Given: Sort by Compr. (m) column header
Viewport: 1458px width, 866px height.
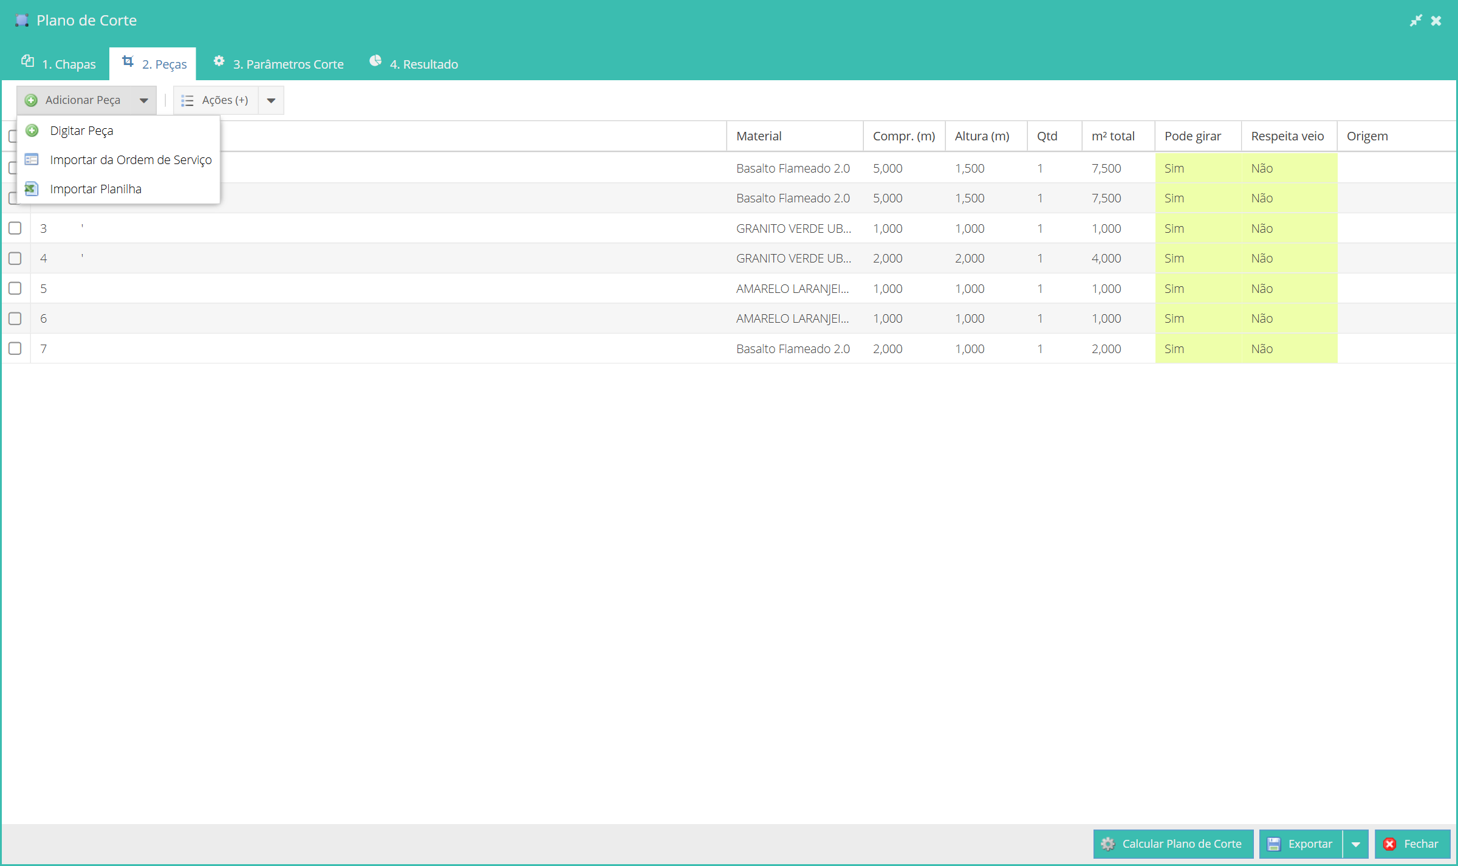Looking at the screenshot, I should click(904, 136).
